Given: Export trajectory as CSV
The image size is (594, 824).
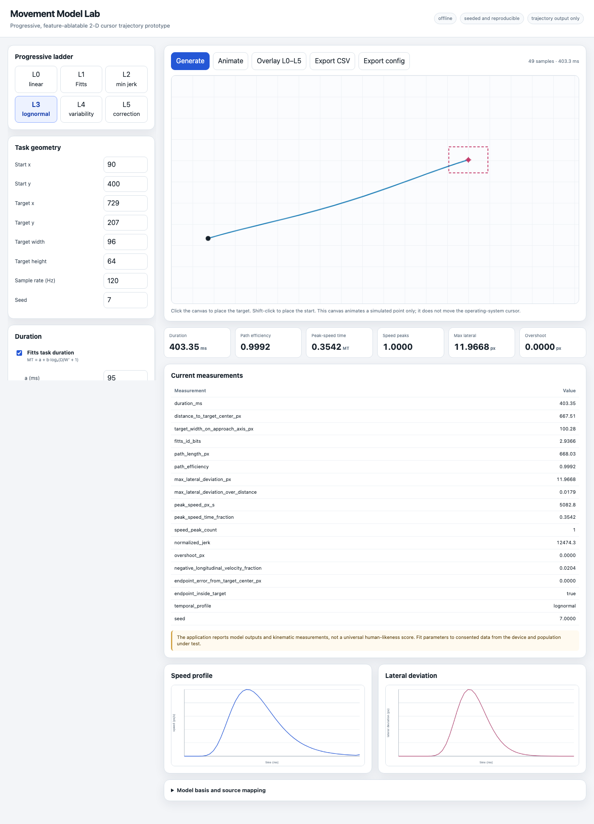Looking at the screenshot, I should [x=332, y=61].
